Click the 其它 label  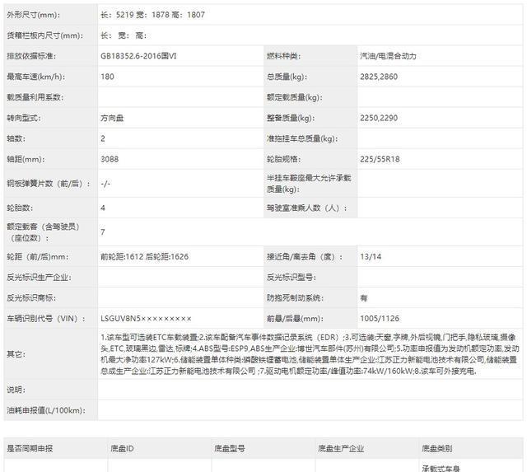pyautogui.click(x=16, y=354)
